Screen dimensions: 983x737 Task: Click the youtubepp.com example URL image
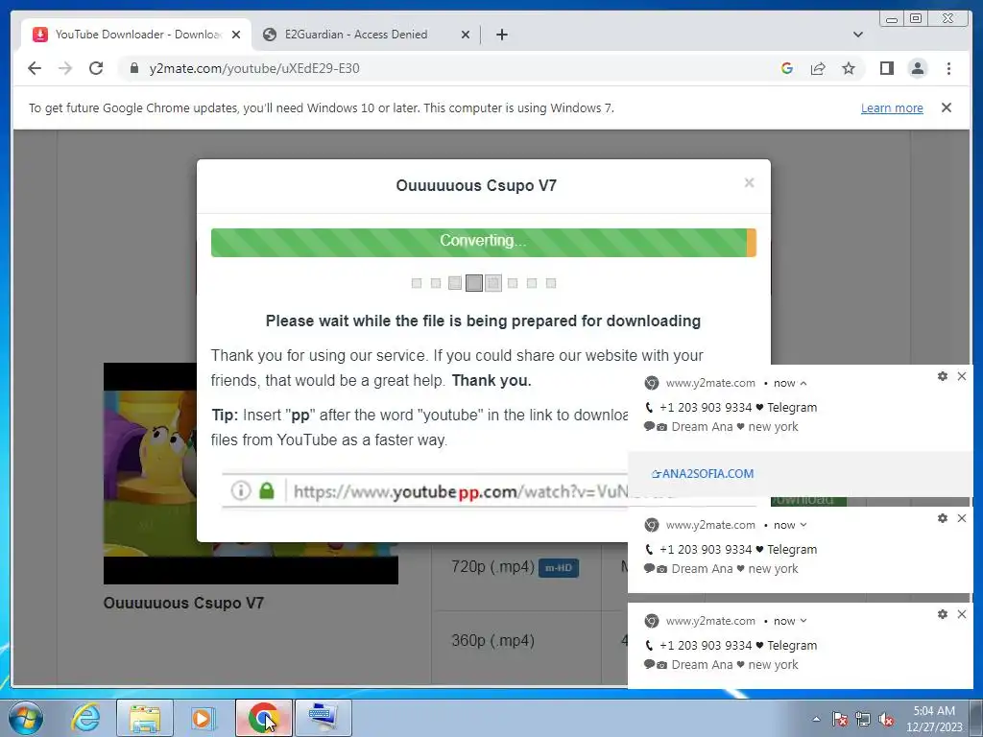pos(425,490)
